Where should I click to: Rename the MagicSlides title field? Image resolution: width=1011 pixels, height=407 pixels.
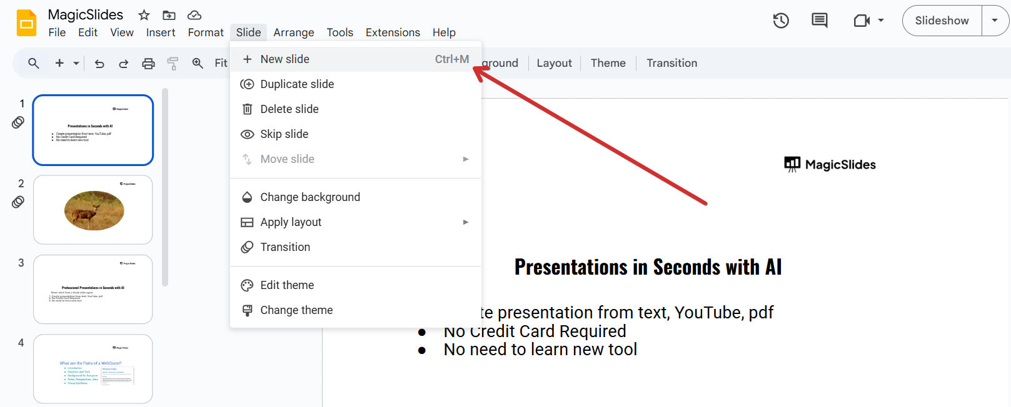click(x=86, y=15)
